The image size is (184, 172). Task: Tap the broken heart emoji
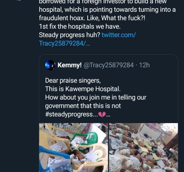[x=102, y=114]
